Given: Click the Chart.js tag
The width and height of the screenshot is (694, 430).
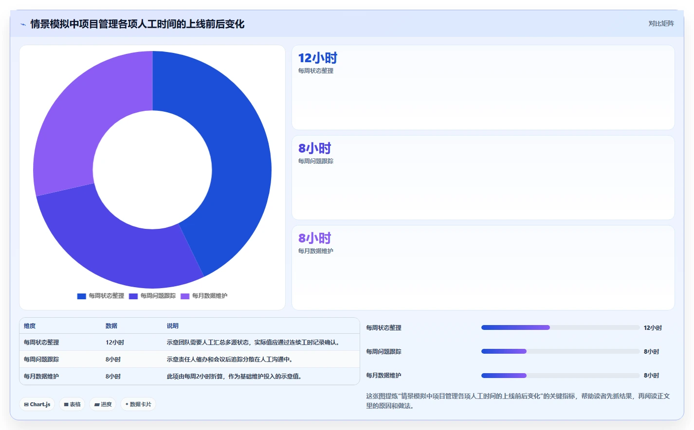Looking at the screenshot, I should tap(37, 404).
